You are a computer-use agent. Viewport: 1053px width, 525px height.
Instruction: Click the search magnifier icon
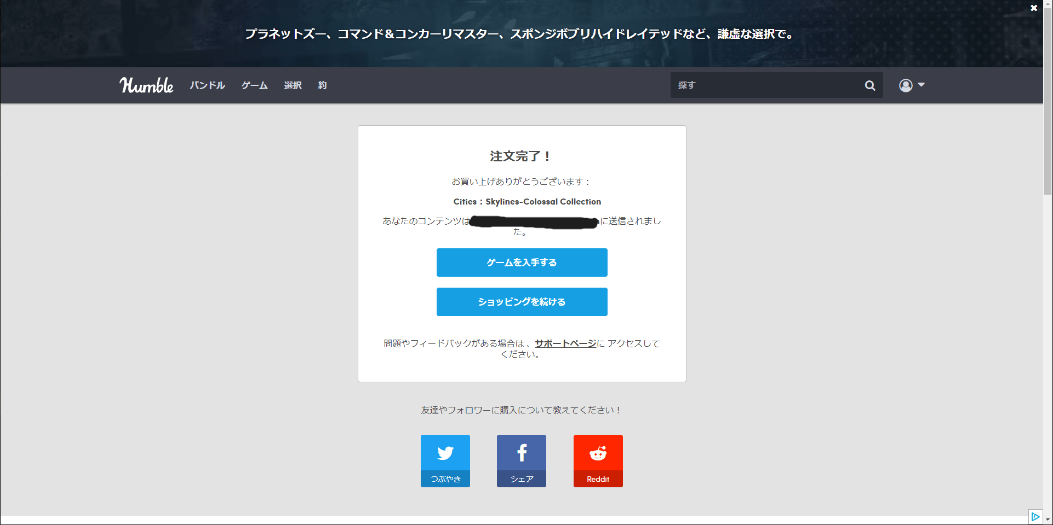tap(870, 85)
